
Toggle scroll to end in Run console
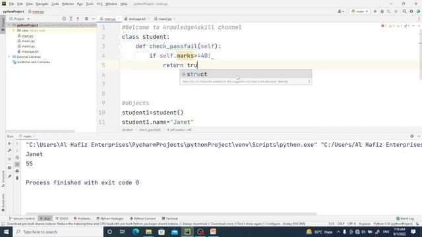tap(17, 164)
